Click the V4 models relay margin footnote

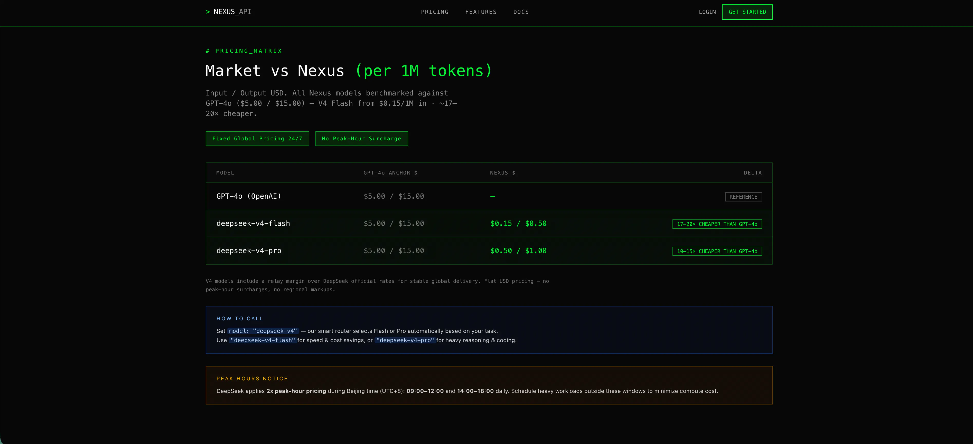pos(377,285)
